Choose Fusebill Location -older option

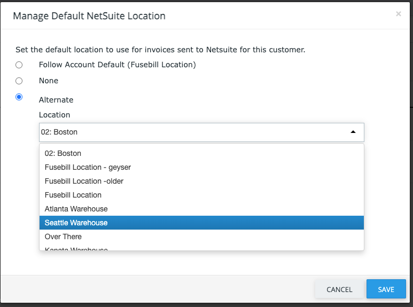(201, 181)
